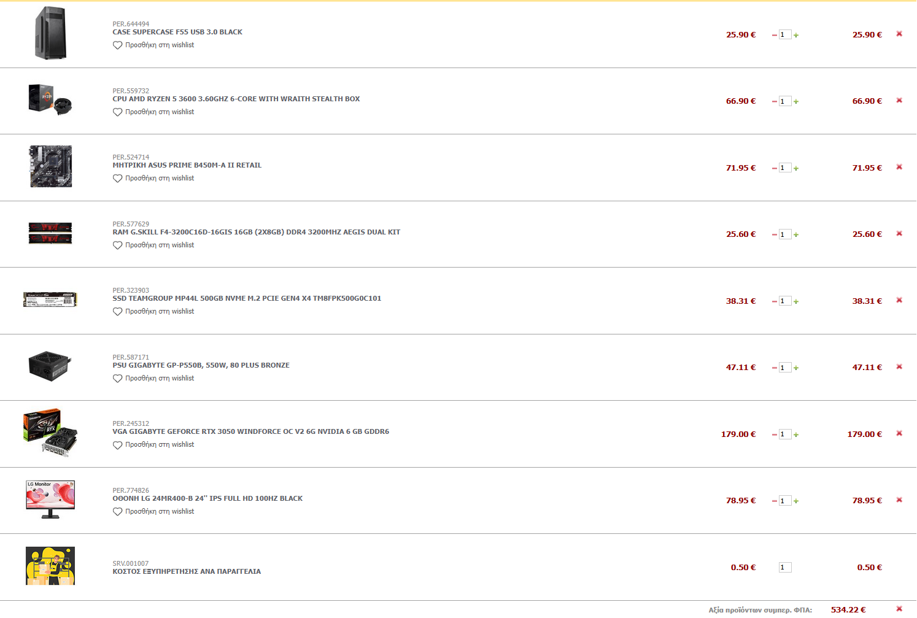Decrease quantity of VGA GIGABYTE RTX 3050
Viewport: 917px width, 618px height.
pyautogui.click(x=774, y=435)
